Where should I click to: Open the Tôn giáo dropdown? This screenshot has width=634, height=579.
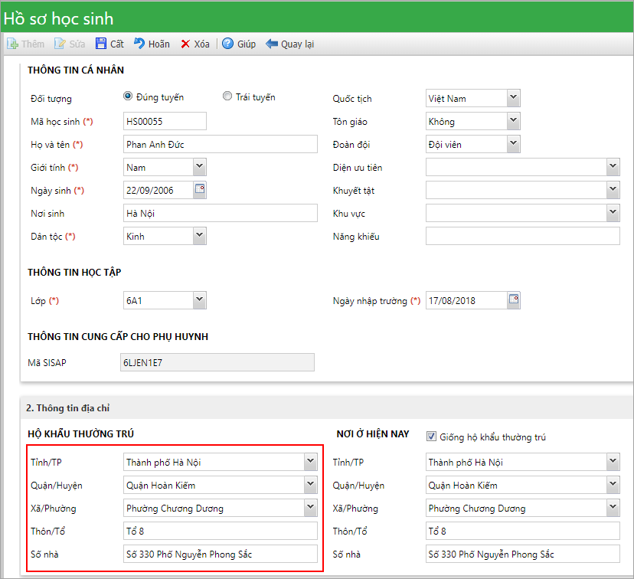pyautogui.click(x=513, y=121)
